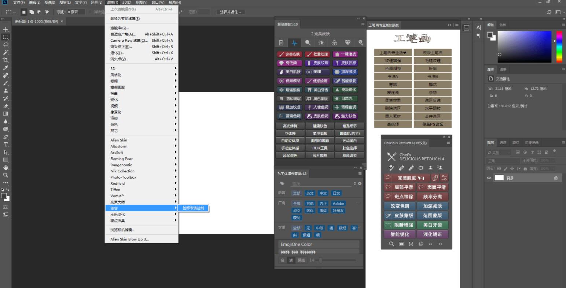
Task: Select the Move tool
Action: pos(5,29)
